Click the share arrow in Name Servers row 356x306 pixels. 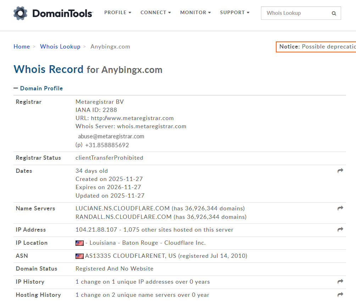(340, 208)
